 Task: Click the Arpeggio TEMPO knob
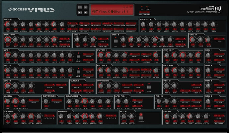pyautogui.click(x=101, y=86)
